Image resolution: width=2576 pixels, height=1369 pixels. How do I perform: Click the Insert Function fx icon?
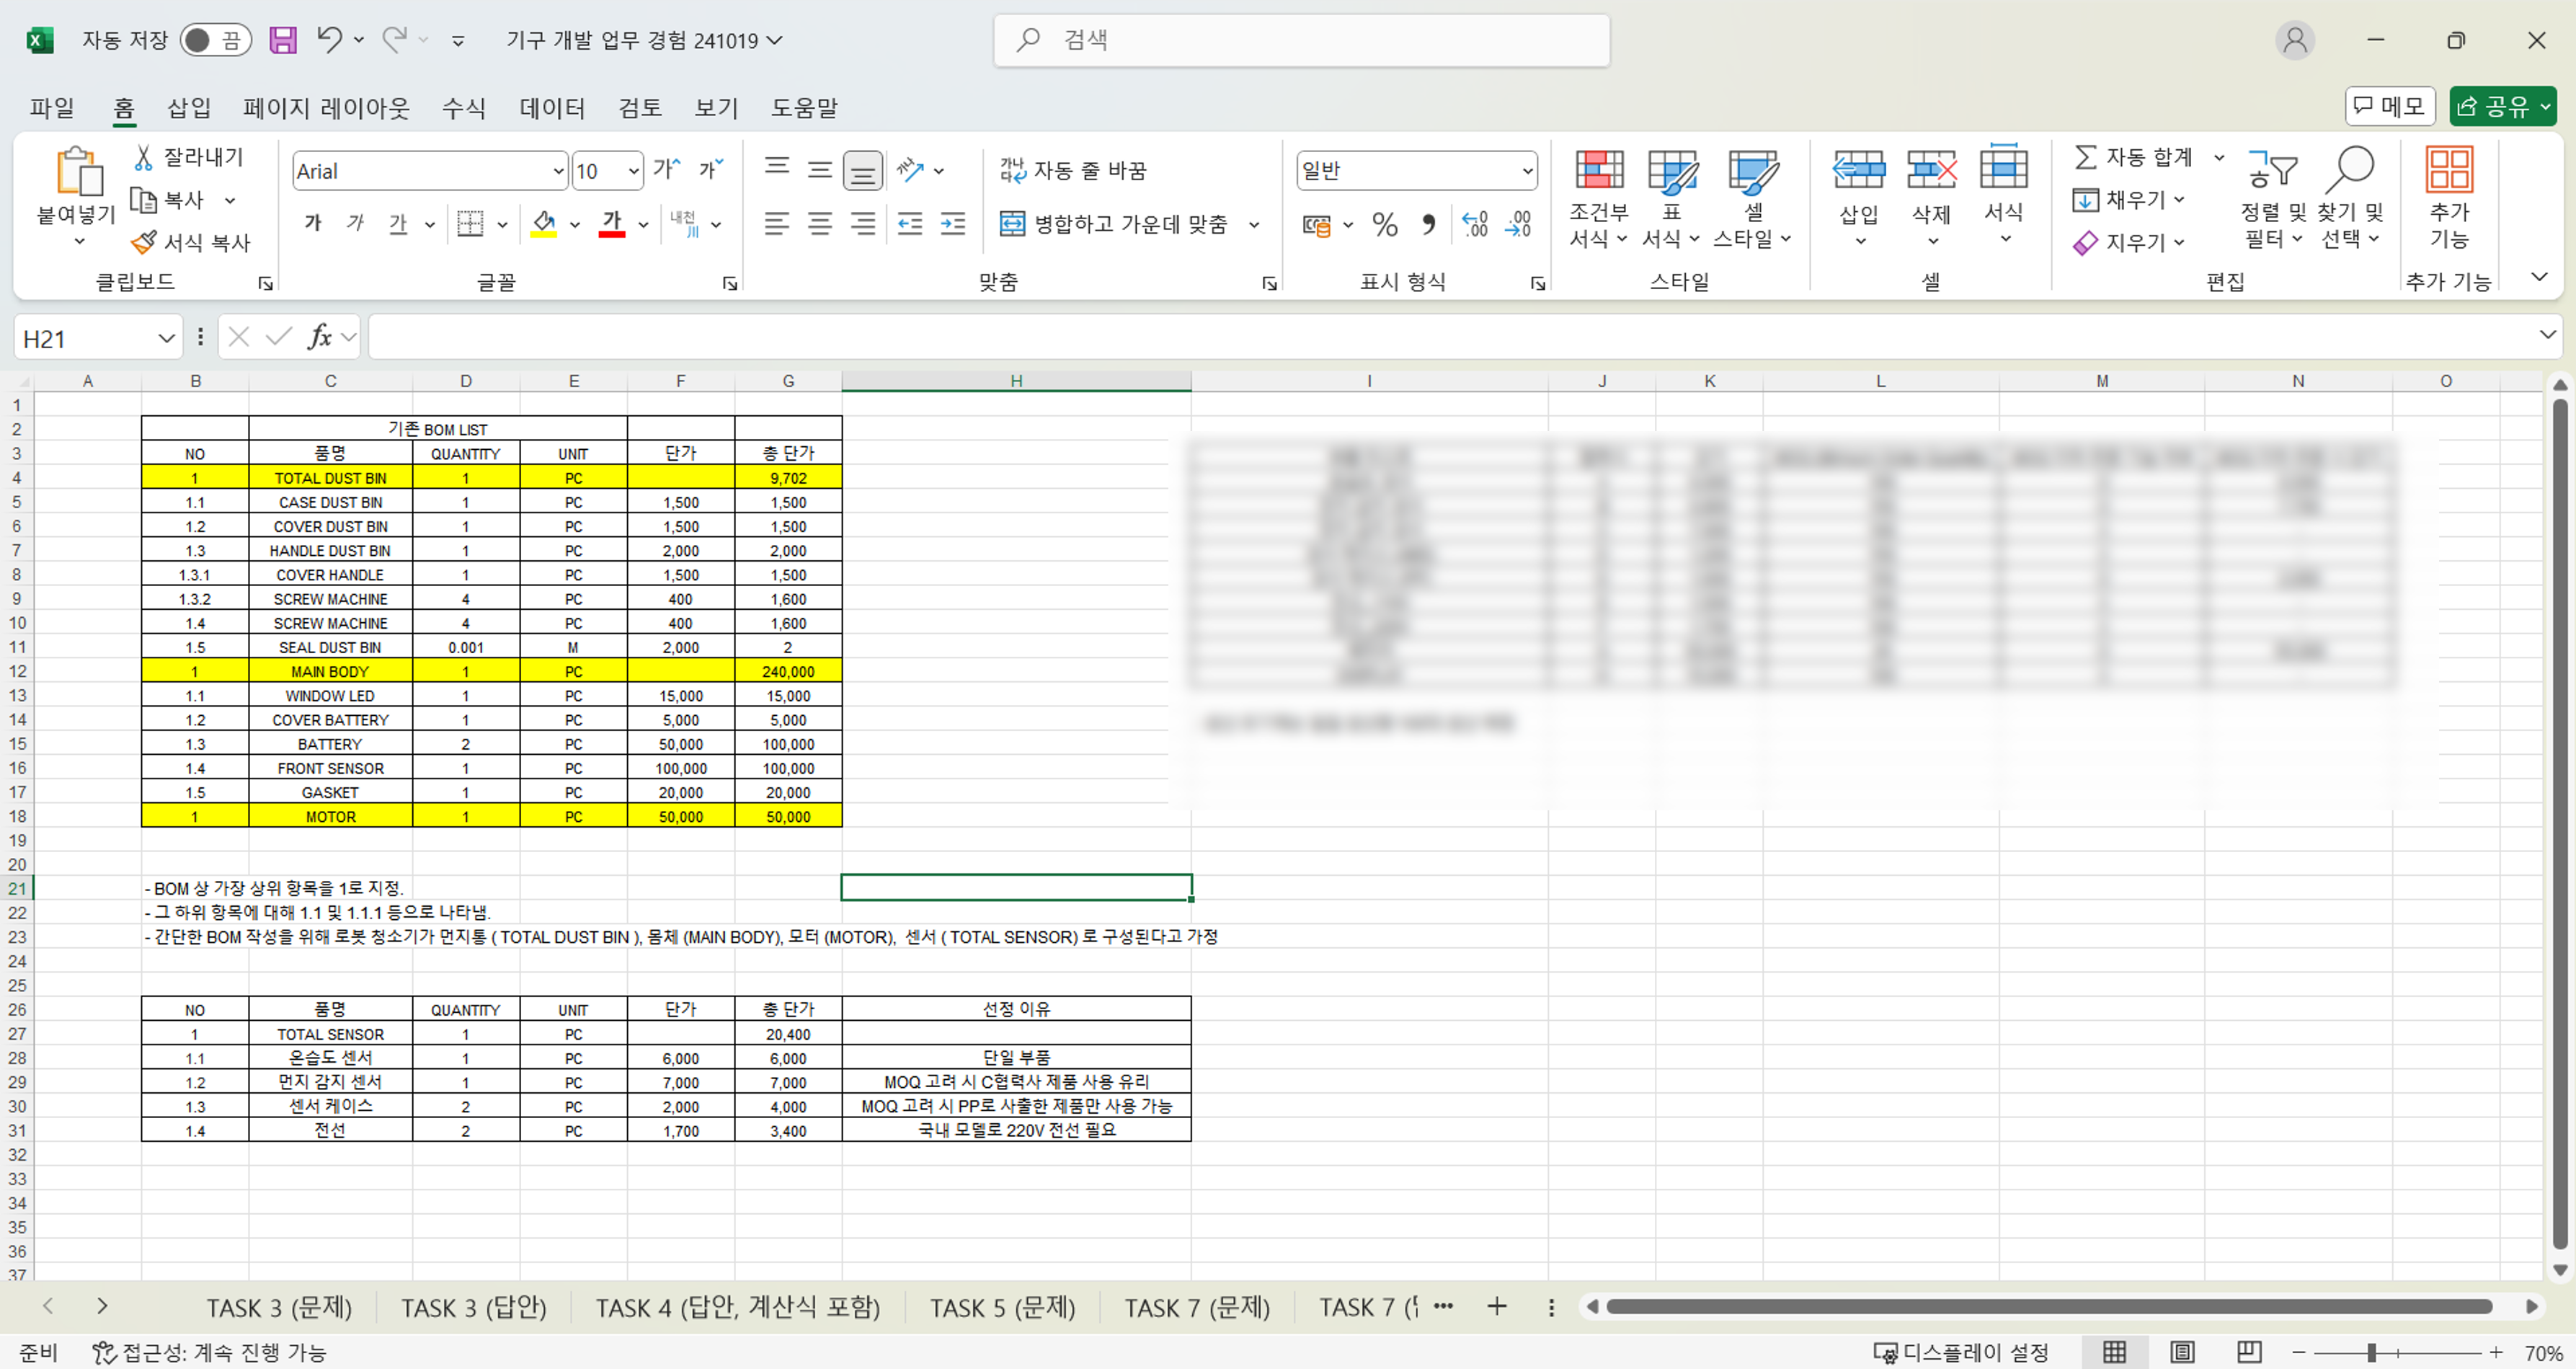(320, 338)
